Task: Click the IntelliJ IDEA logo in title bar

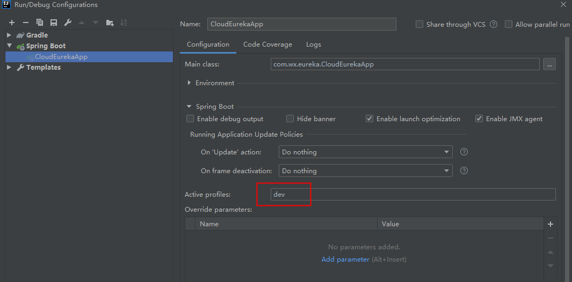Action: (6, 4)
